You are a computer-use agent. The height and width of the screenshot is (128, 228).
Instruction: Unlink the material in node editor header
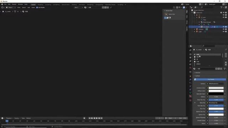click(x=108, y=7)
